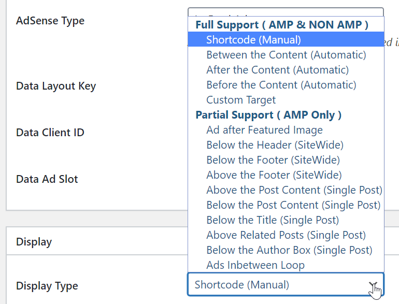The width and height of the screenshot is (399, 304).
Task: Choose Ads Inbetween Loop option
Action: 255,265
